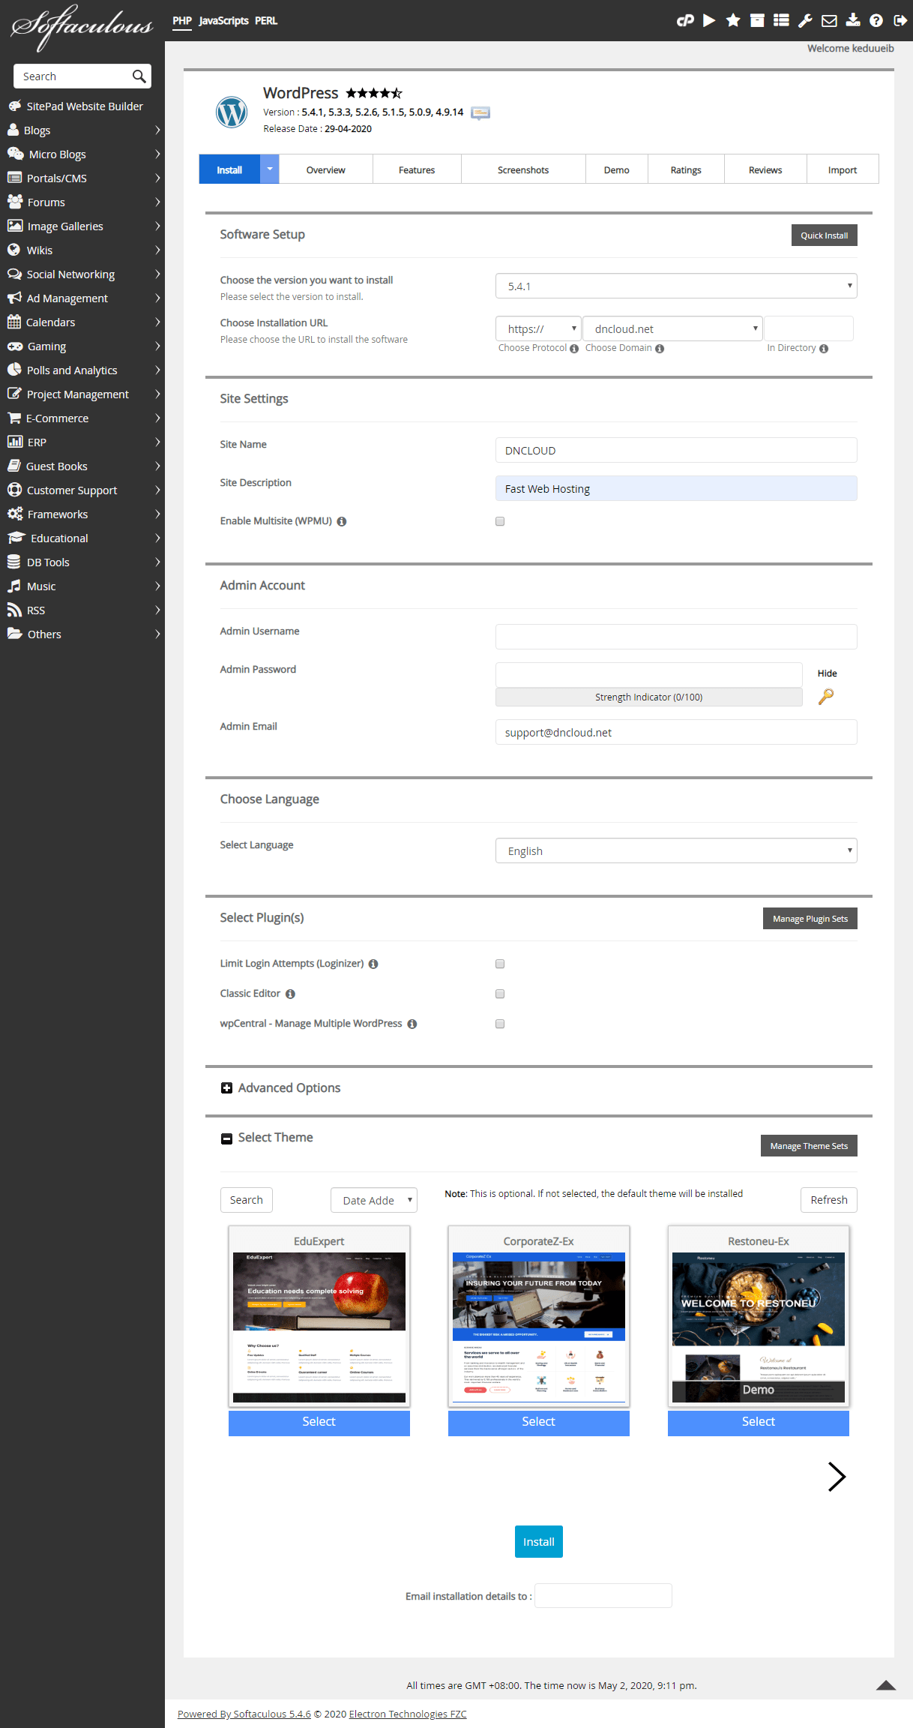Open the wrench settings icon
The image size is (913, 1728).
pos(805,20)
